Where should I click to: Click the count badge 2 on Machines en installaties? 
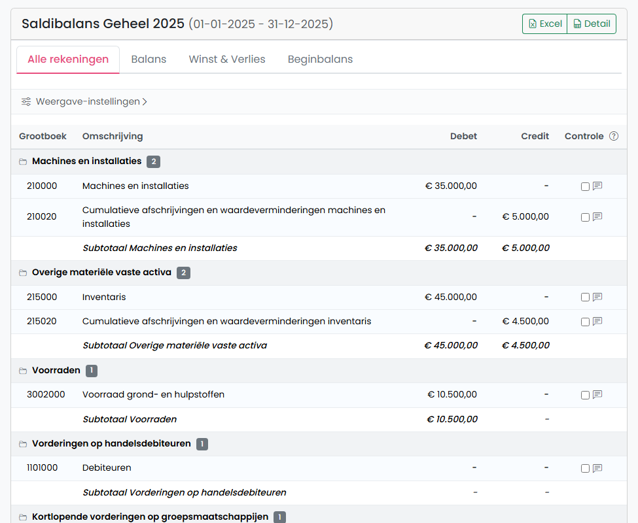[x=153, y=161]
